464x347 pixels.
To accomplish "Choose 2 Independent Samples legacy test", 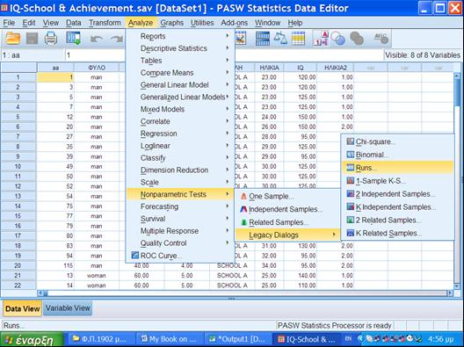I will click(397, 194).
